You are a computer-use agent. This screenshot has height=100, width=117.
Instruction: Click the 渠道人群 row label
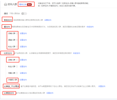coord(12,40)
